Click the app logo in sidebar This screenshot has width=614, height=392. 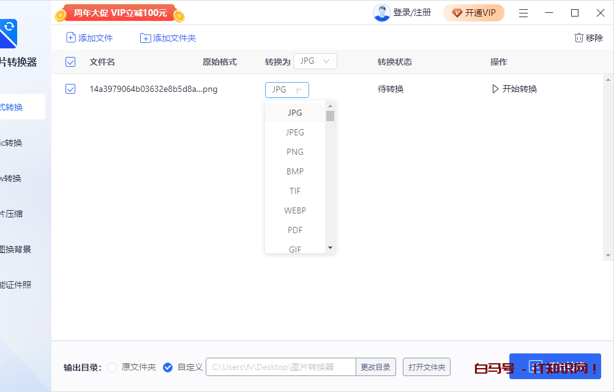[9, 34]
